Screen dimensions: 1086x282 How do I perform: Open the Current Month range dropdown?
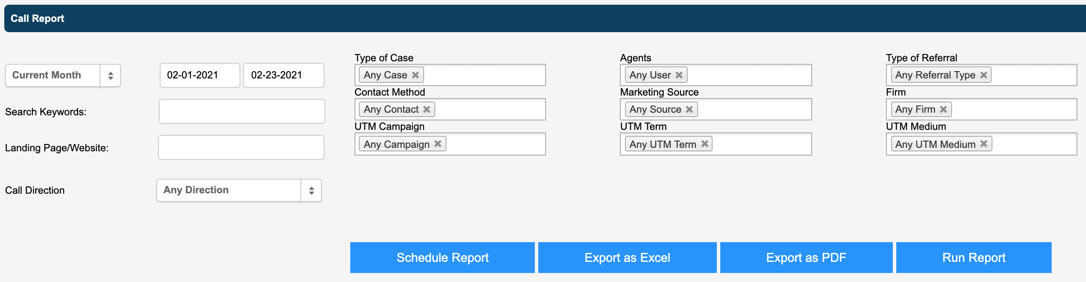pos(63,75)
